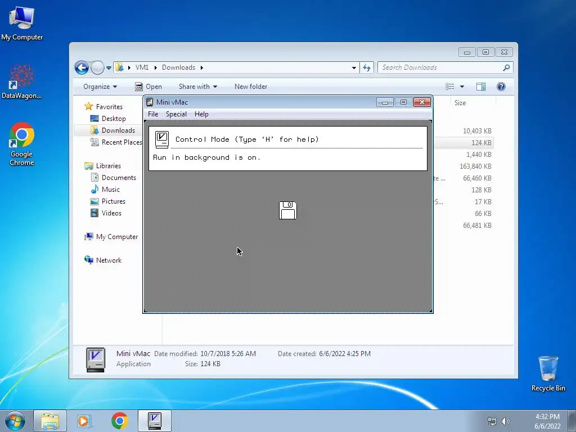Open the File menu in Mini vMac
The height and width of the screenshot is (432, 576).
click(153, 114)
